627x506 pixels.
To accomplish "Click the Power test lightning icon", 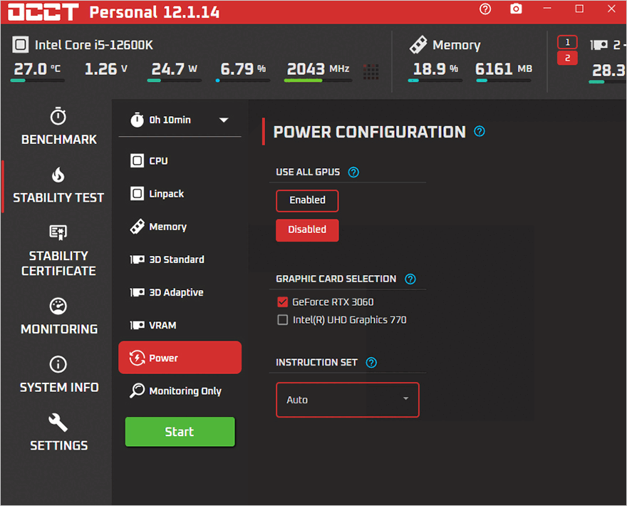I will pos(137,358).
